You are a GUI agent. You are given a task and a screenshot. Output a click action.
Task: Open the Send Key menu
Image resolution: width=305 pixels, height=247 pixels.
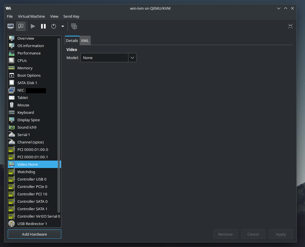71,16
